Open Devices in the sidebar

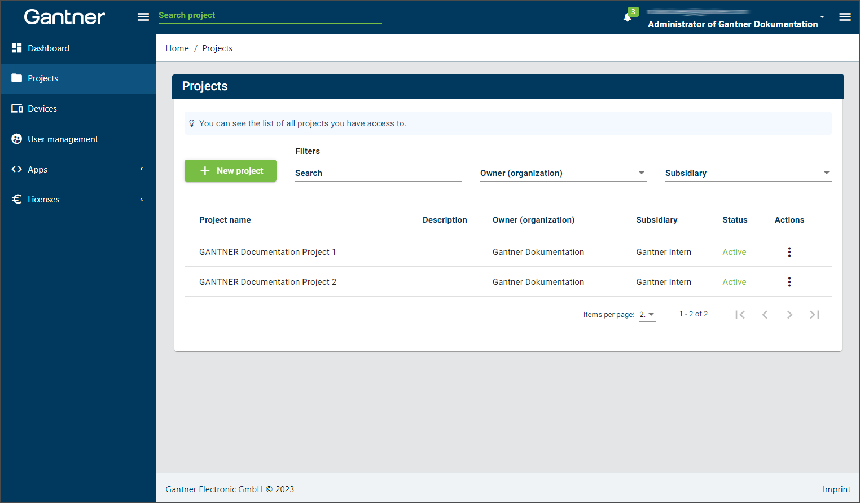pyautogui.click(x=78, y=109)
